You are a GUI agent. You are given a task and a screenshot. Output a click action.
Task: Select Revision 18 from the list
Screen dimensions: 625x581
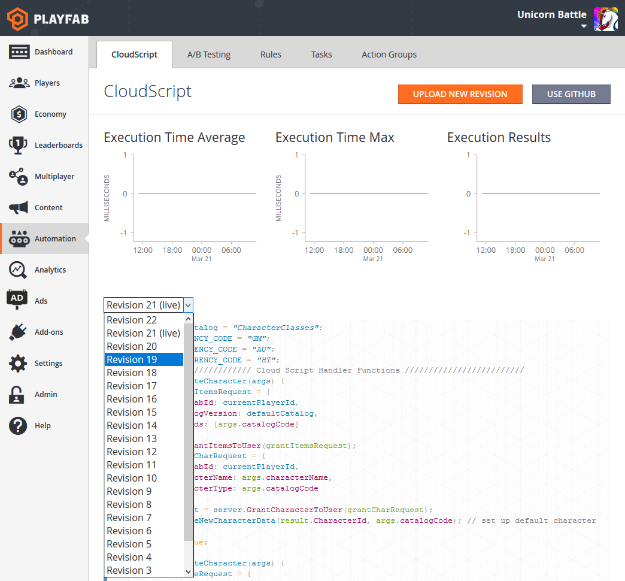pos(144,373)
